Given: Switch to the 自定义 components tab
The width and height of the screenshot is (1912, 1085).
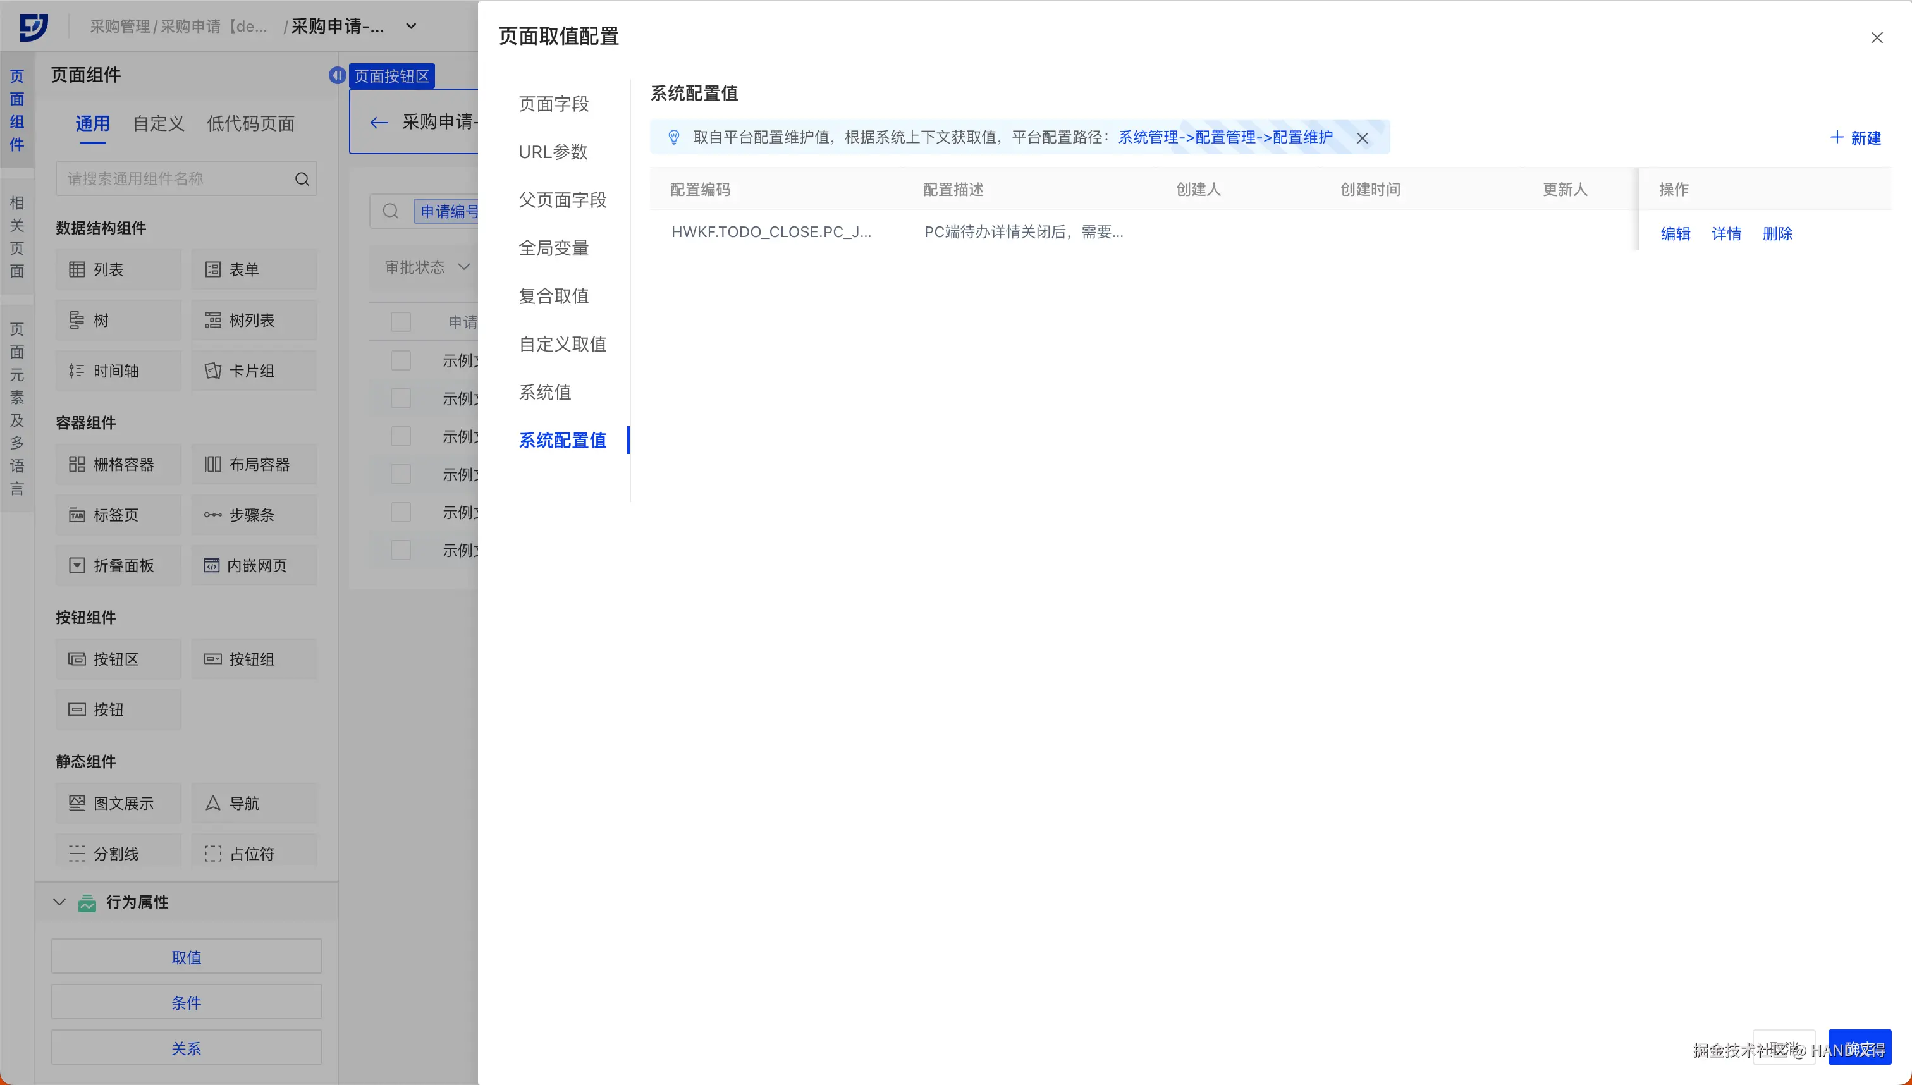Looking at the screenshot, I should pos(158,124).
